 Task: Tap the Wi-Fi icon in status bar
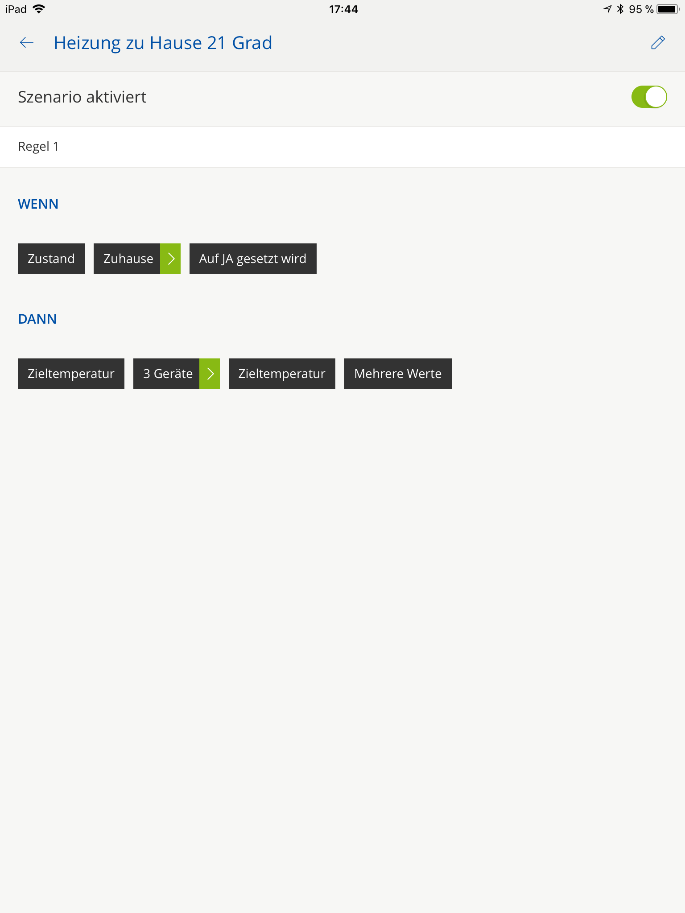tap(39, 9)
